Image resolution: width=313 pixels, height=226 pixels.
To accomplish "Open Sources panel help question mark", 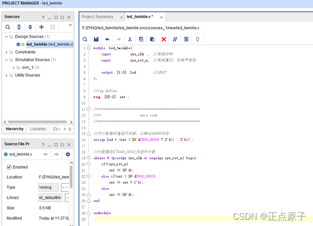I will pos(43,17).
